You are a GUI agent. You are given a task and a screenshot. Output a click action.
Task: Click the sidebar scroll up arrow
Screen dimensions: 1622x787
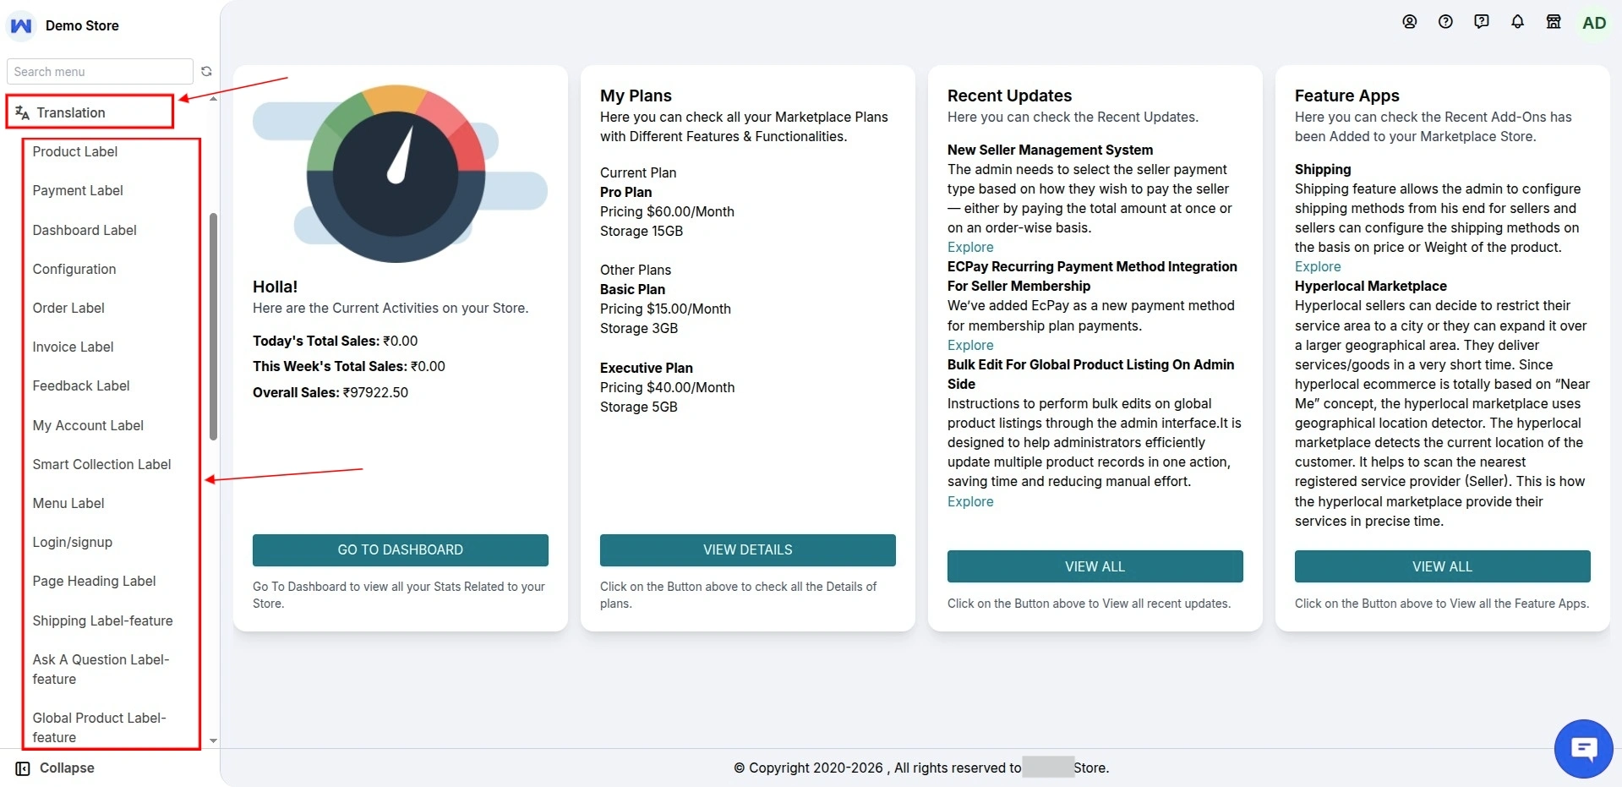214,99
